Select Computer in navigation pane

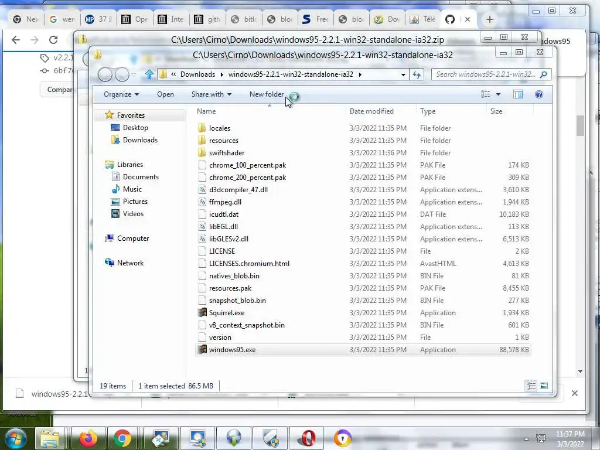pyautogui.click(x=133, y=238)
